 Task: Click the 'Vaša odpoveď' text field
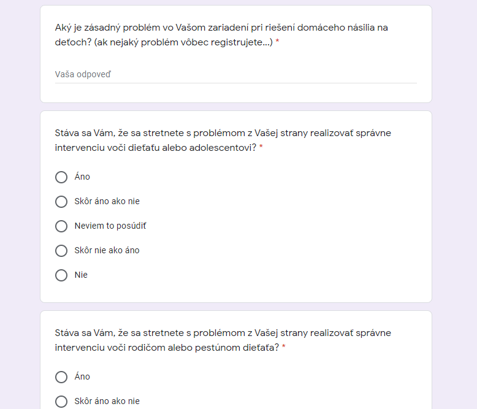click(x=236, y=75)
